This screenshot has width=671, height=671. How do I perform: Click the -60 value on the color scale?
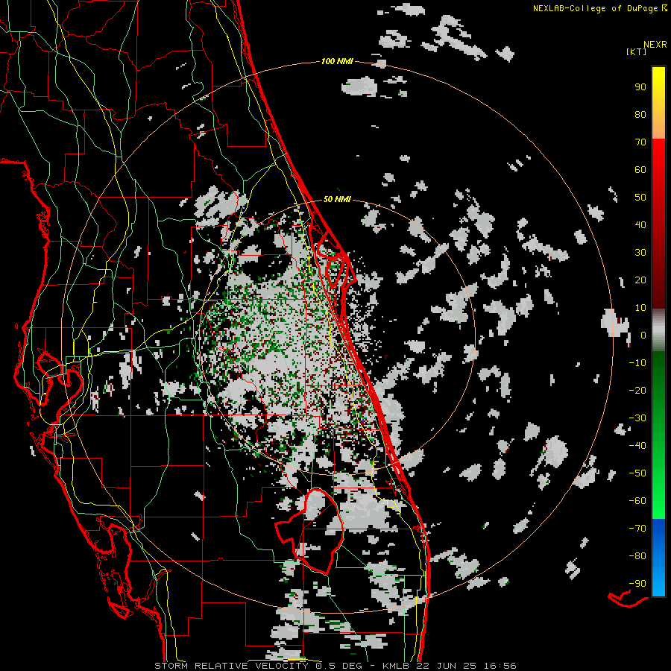tap(637, 501)
